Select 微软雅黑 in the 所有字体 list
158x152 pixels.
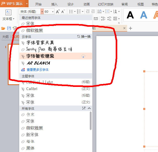tap(54, 128)
